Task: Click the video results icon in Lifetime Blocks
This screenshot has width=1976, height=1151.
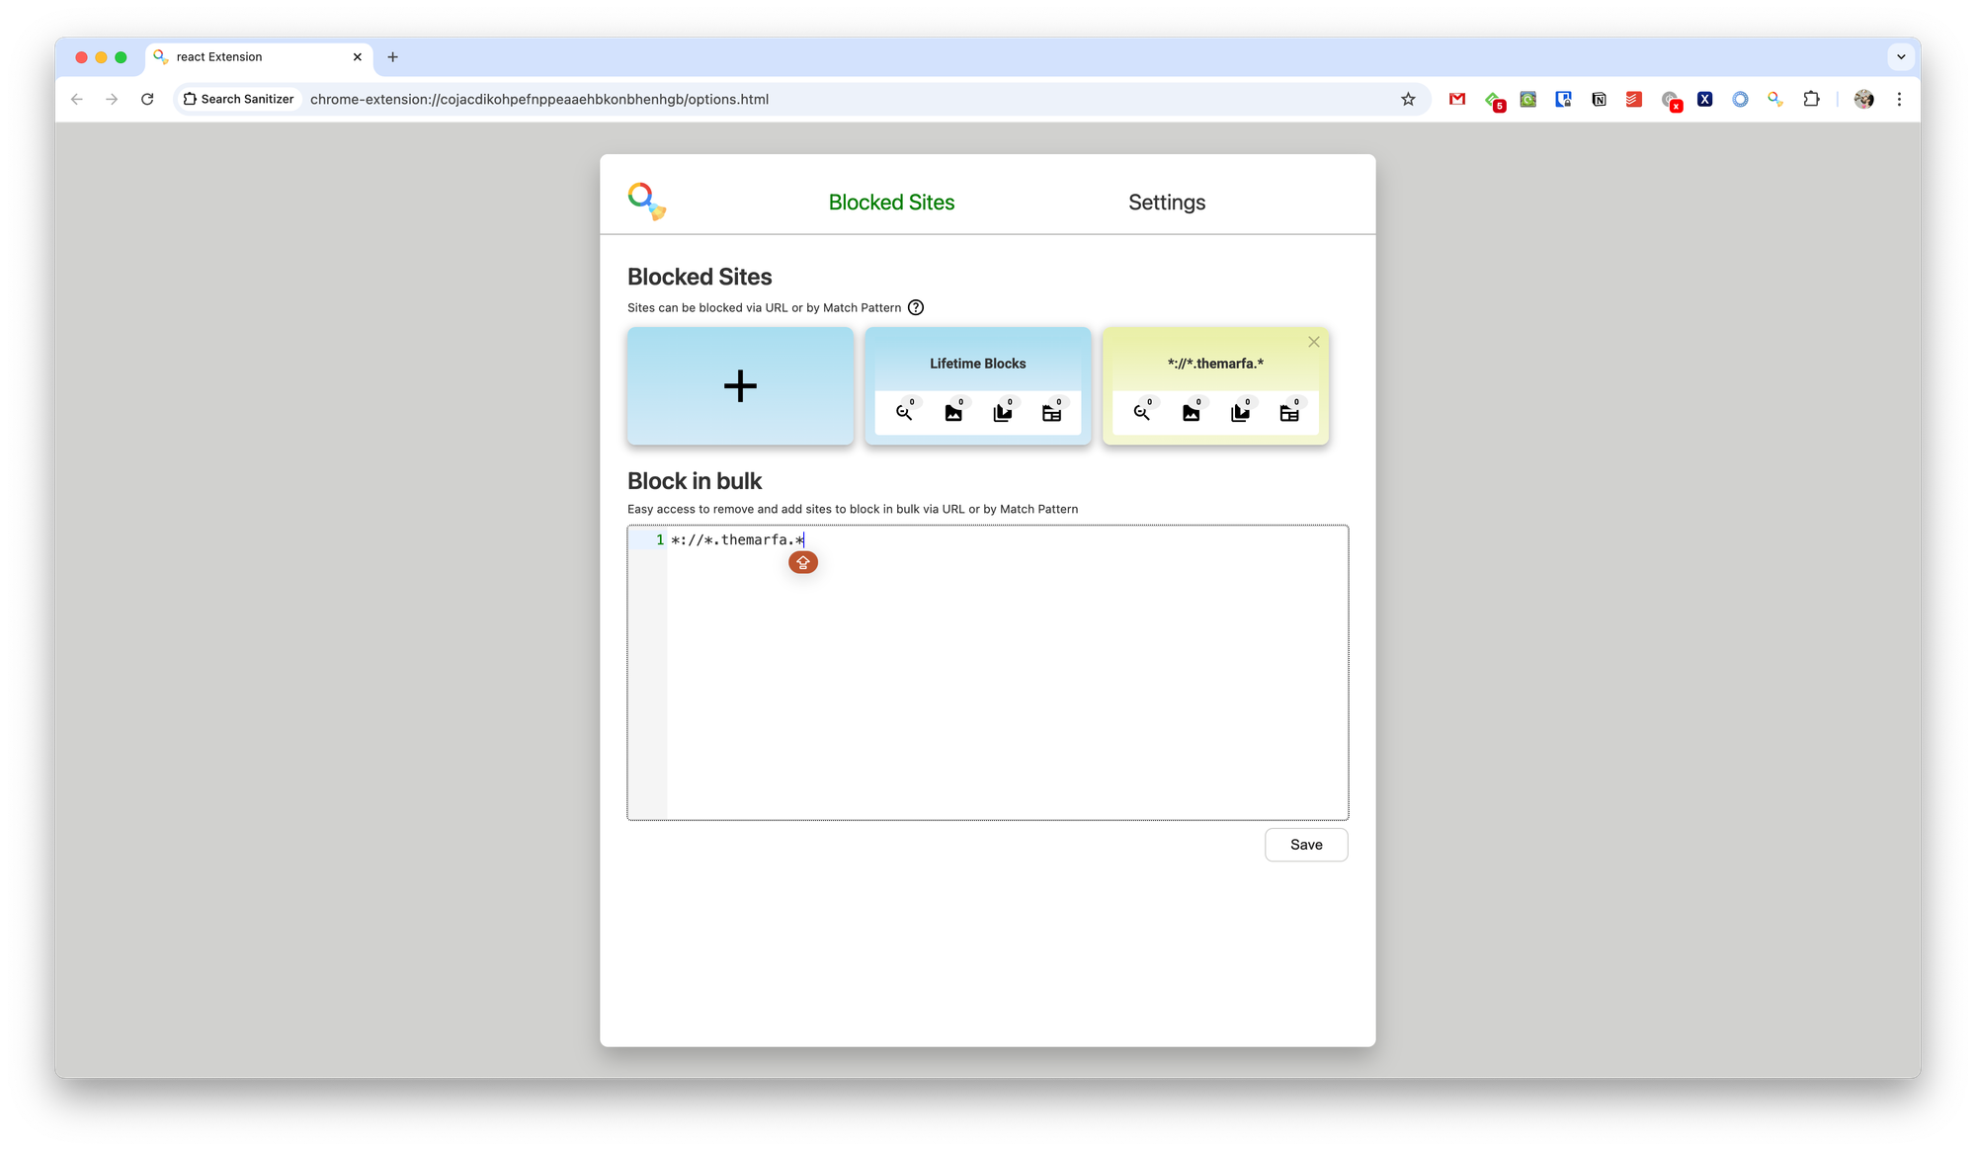Action: pos(1002,413)
